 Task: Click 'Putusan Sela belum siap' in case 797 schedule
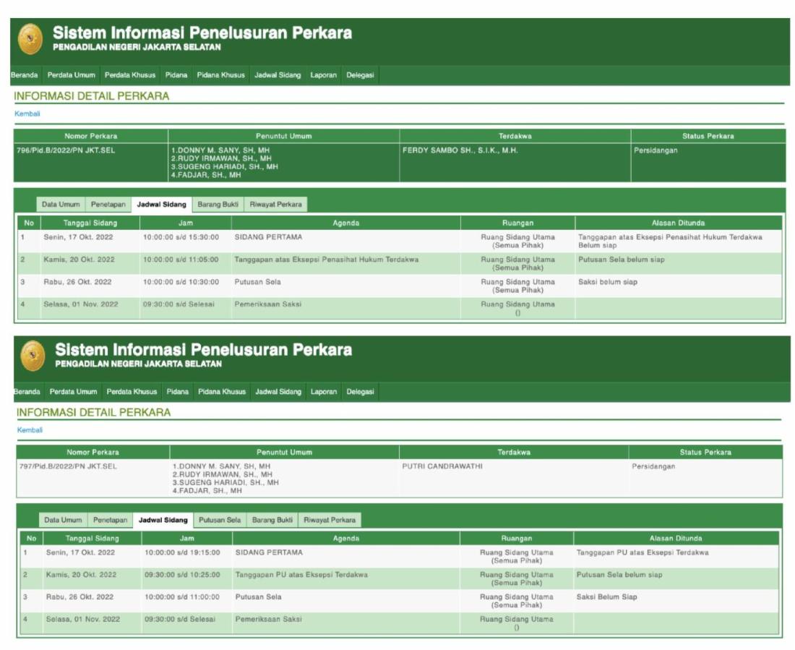coord(619,575)
